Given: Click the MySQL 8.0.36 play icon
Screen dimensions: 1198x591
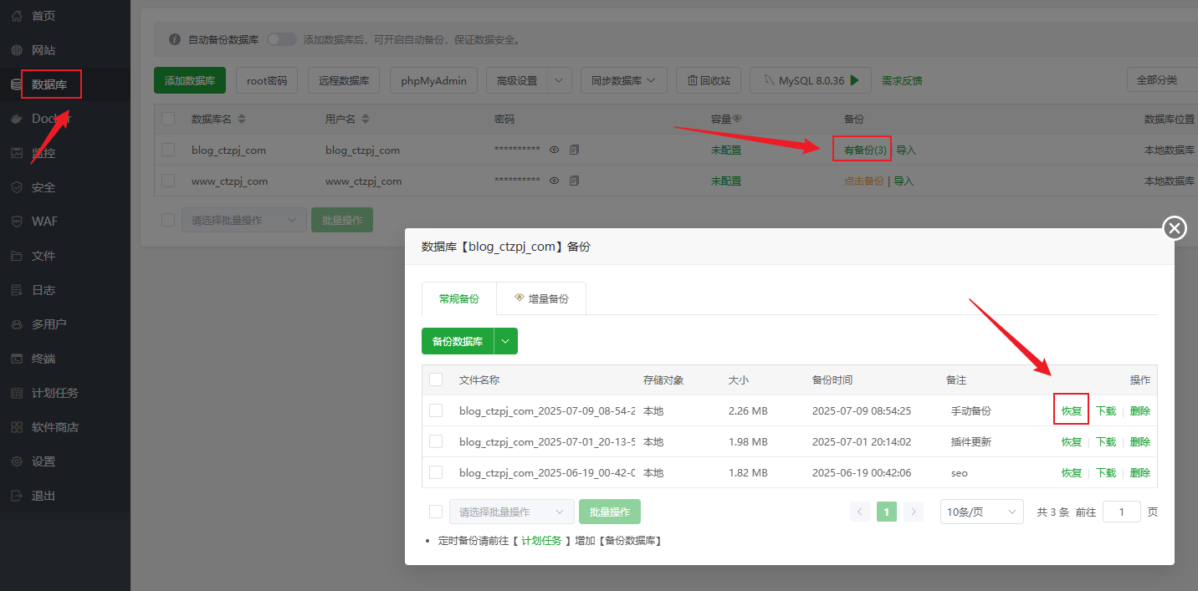Looking at the screenshot, I should (854, 81).
